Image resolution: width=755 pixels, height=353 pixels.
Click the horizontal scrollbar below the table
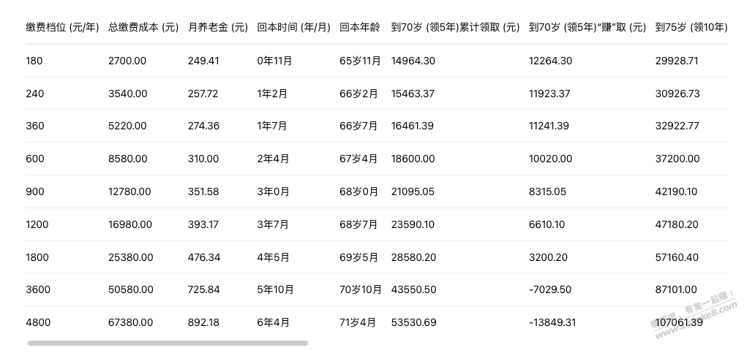168,343
